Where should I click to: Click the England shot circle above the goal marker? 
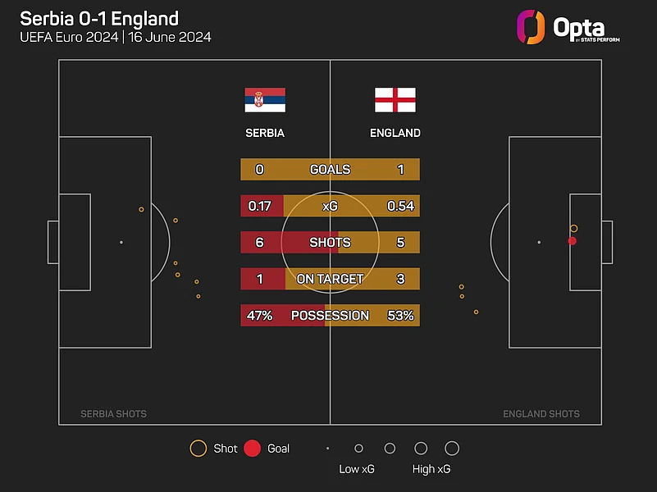tap(573, 228)
